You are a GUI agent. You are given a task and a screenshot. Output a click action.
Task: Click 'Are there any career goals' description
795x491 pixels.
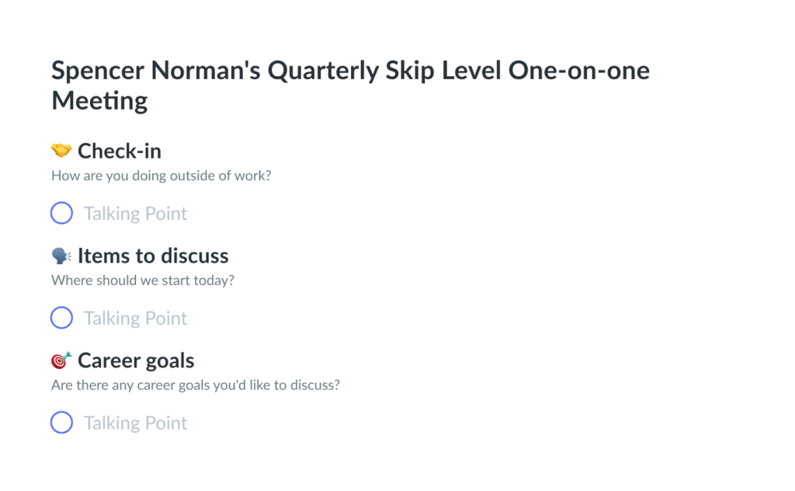click(195, 385)
